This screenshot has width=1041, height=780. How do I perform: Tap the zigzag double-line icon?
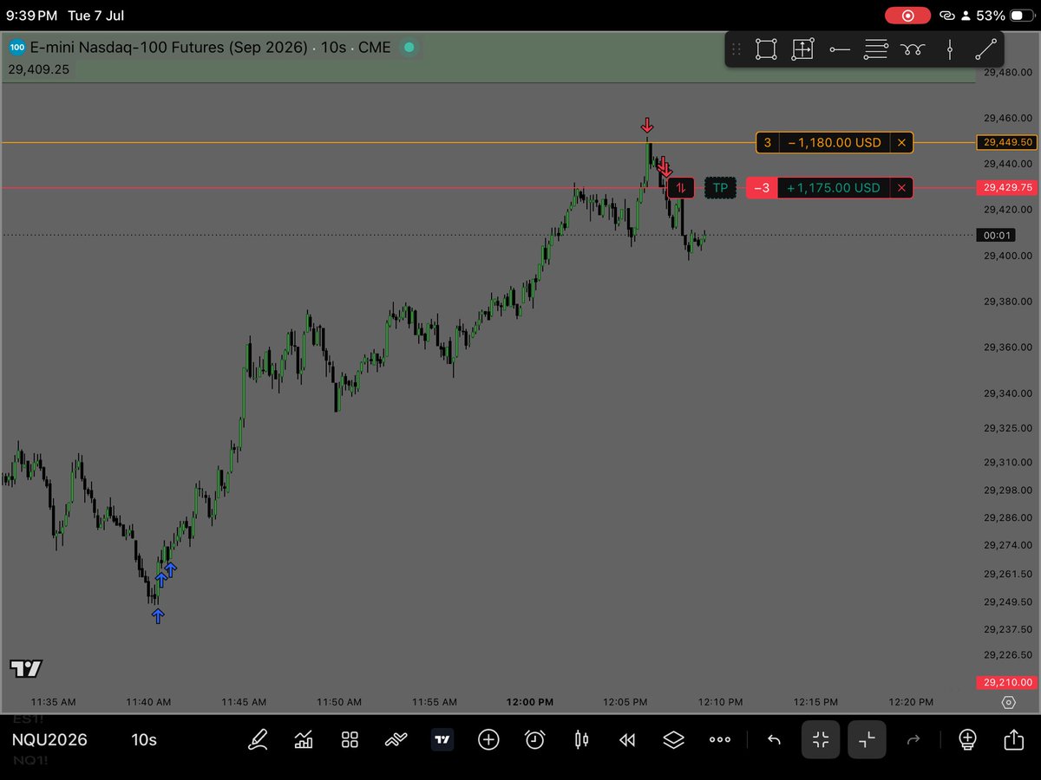396,739
